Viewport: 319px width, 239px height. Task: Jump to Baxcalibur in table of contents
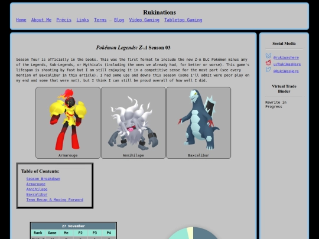37,195
